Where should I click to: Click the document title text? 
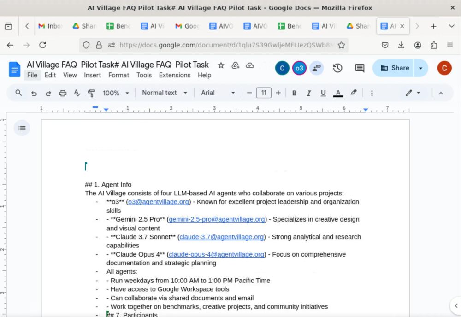118,65
